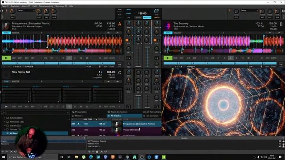Open the Profil menu in OBS
Viewport: 285px width, 160px height.
click(35, 6)
